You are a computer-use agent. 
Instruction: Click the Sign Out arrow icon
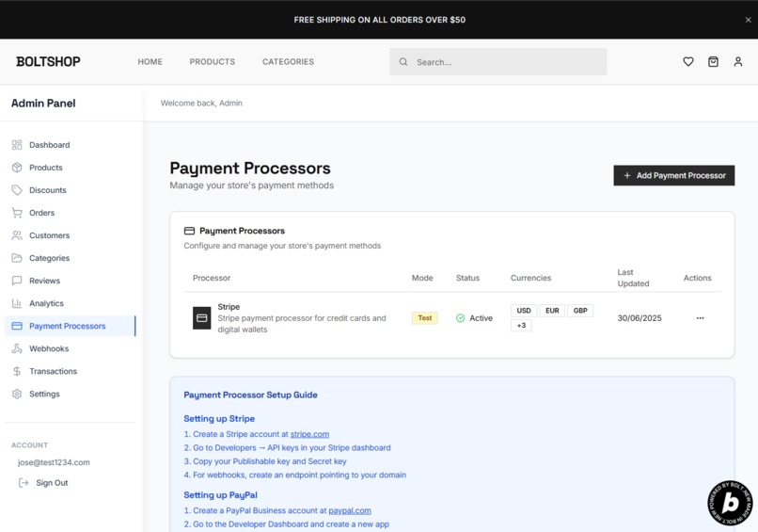(x=24, y=483)
